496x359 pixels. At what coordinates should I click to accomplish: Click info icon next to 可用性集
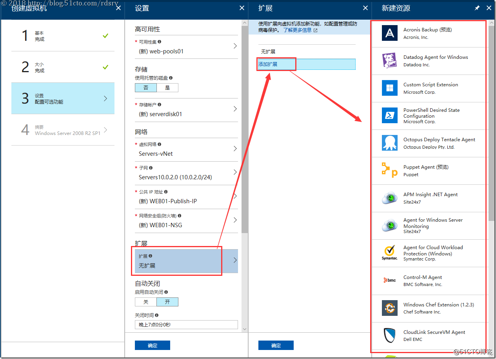coord(159,42)
